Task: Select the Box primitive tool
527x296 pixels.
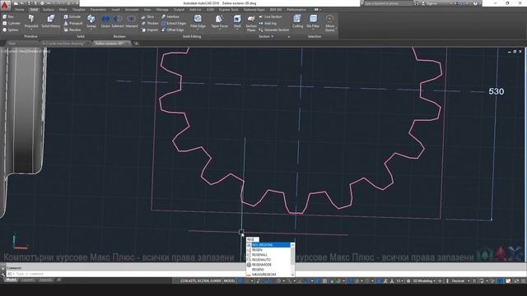Action: [x=8, y=16]
